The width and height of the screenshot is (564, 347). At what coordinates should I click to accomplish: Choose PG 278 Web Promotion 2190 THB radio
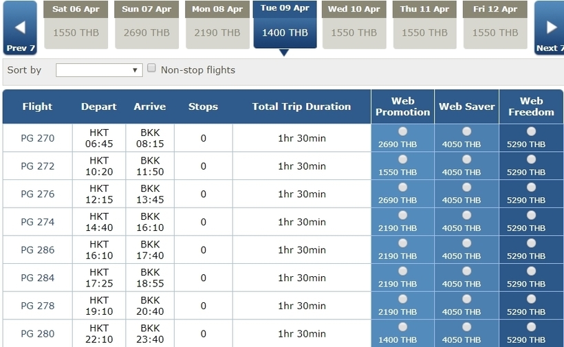pos(402,299)
